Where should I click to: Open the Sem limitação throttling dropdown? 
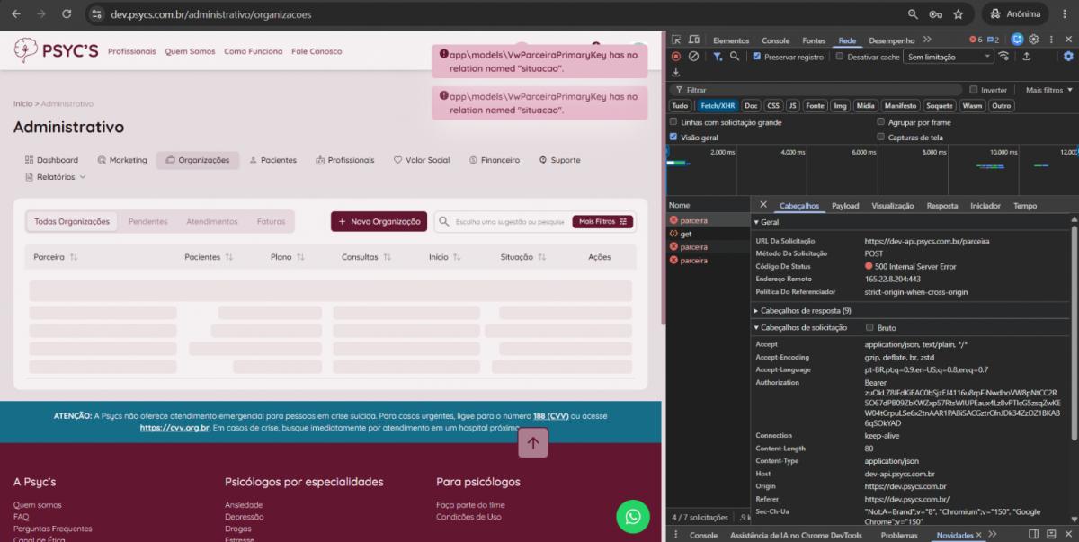coord(949,57)
